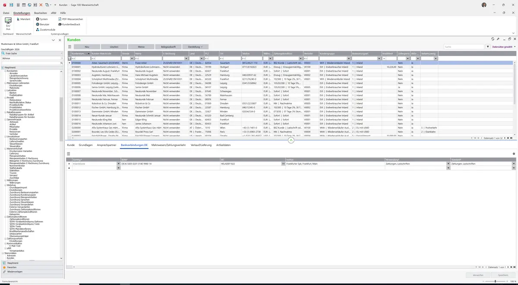
Task: Click the user avatar in title bar
Action: click(484, 4)
